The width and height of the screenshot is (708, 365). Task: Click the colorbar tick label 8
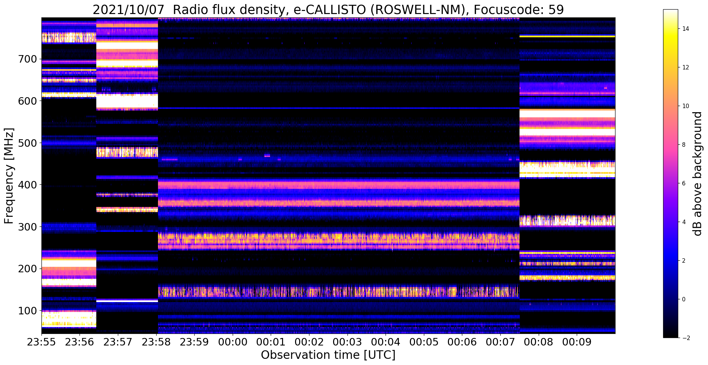(684, 145)
